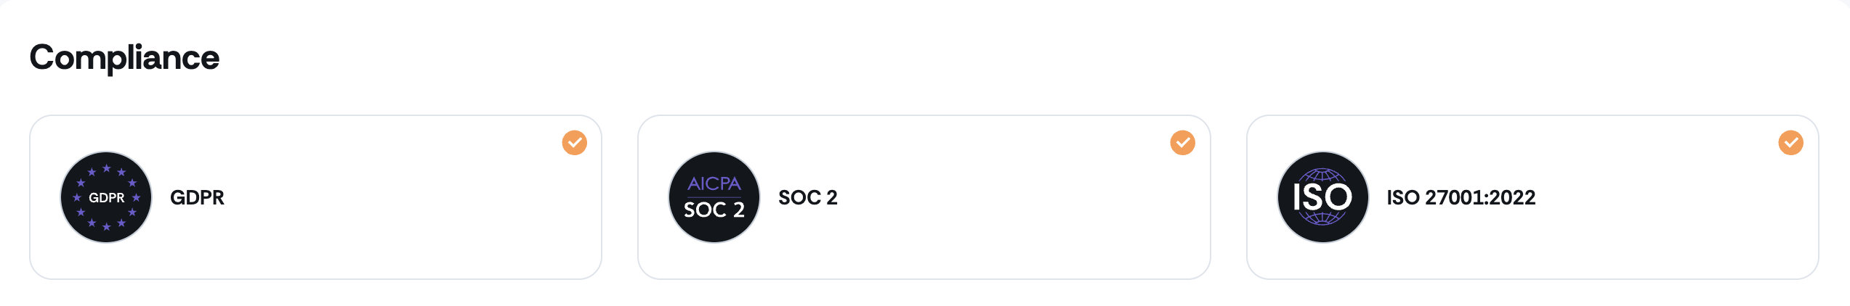Click the orange checkmark on the SOC 2 card
Viewport: 1850px width, 306px height.
1182,143
